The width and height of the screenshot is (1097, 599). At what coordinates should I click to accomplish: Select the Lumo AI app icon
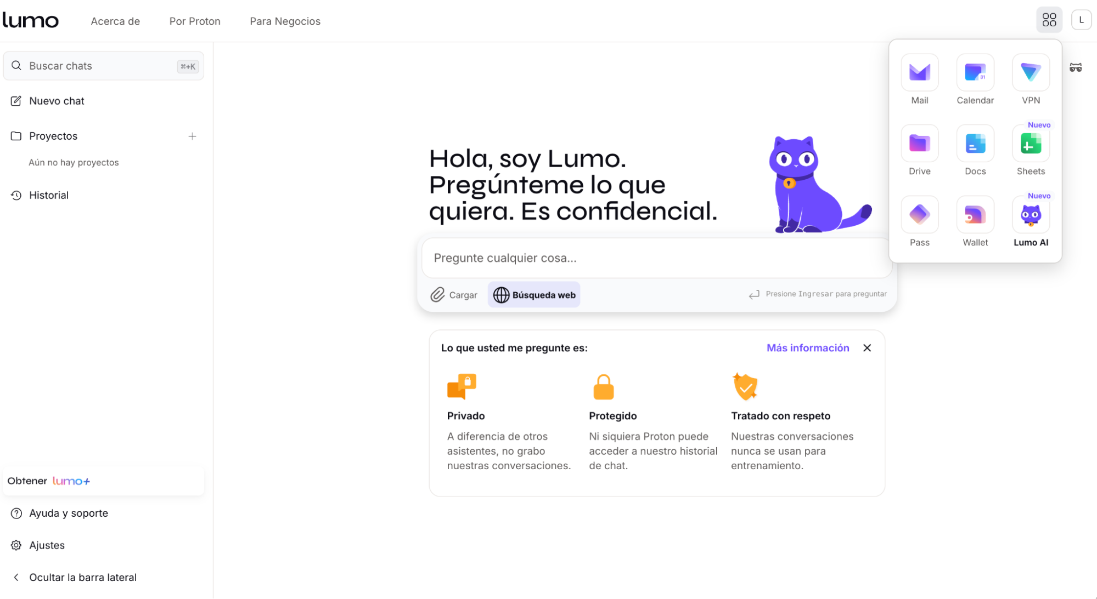[x=1031, y=215]
